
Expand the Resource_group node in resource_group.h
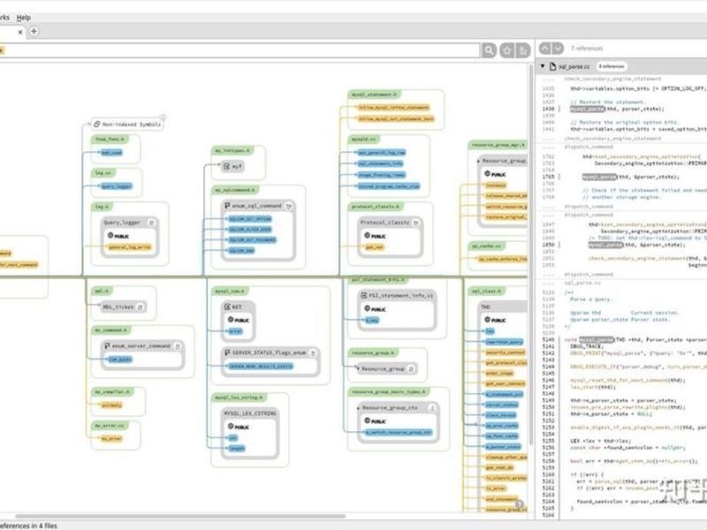(411, 369)
